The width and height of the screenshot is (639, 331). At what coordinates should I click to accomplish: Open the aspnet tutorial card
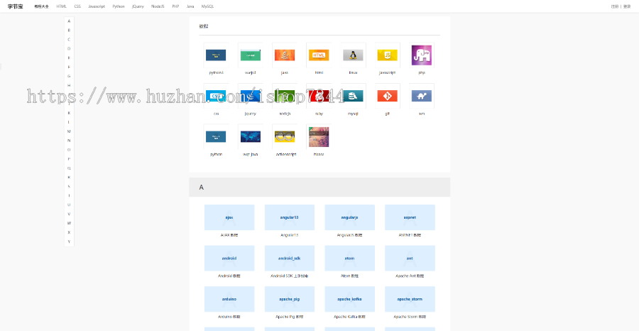(410, 217)
